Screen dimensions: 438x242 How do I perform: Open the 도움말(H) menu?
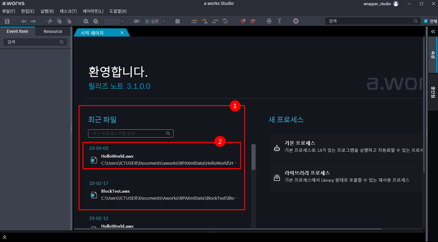(118, 11)
